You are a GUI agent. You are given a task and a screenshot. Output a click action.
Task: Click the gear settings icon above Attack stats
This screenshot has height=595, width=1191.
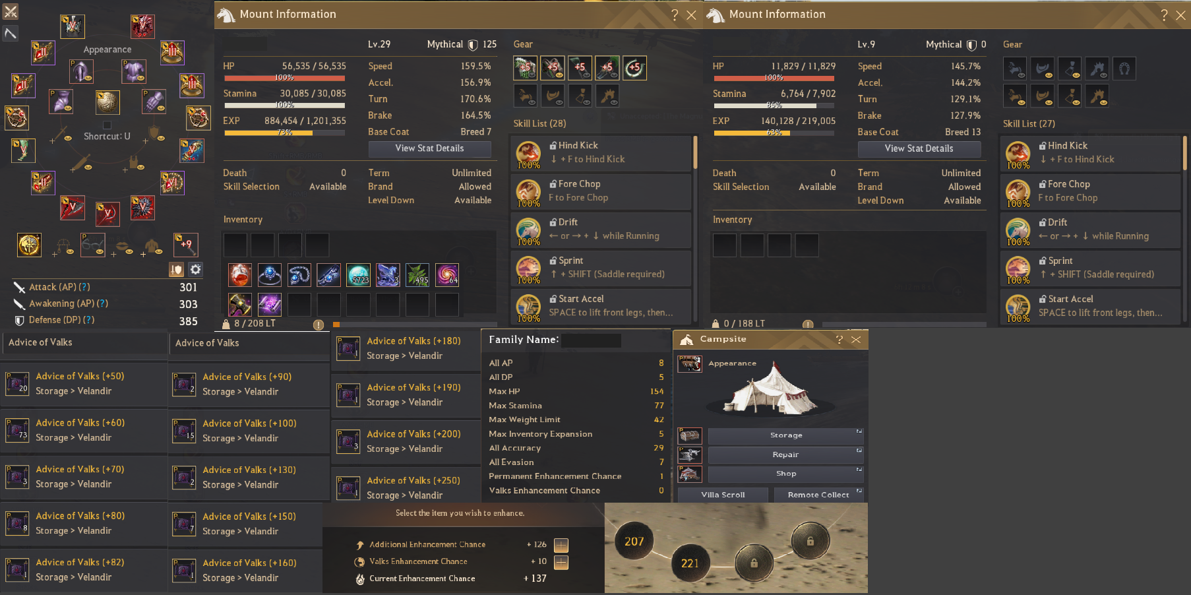(196, 269)
